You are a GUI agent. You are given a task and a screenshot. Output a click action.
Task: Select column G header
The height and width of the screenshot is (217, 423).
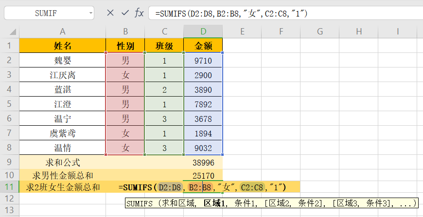319,32
